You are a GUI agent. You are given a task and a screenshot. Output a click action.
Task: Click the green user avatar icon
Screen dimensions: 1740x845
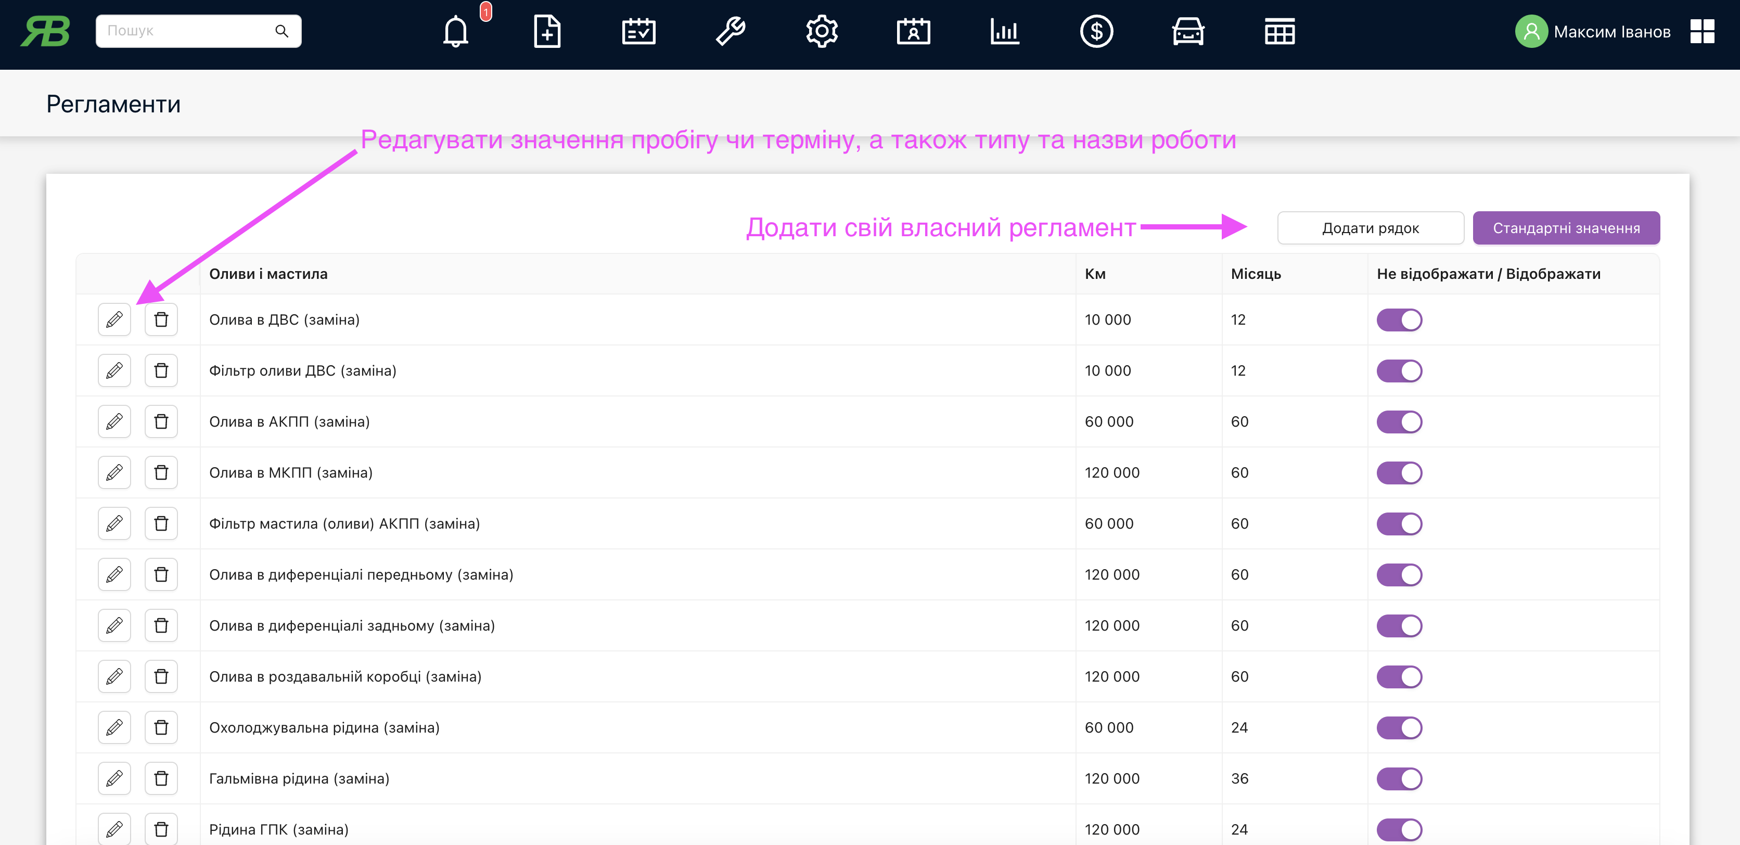coord(1531,31)
